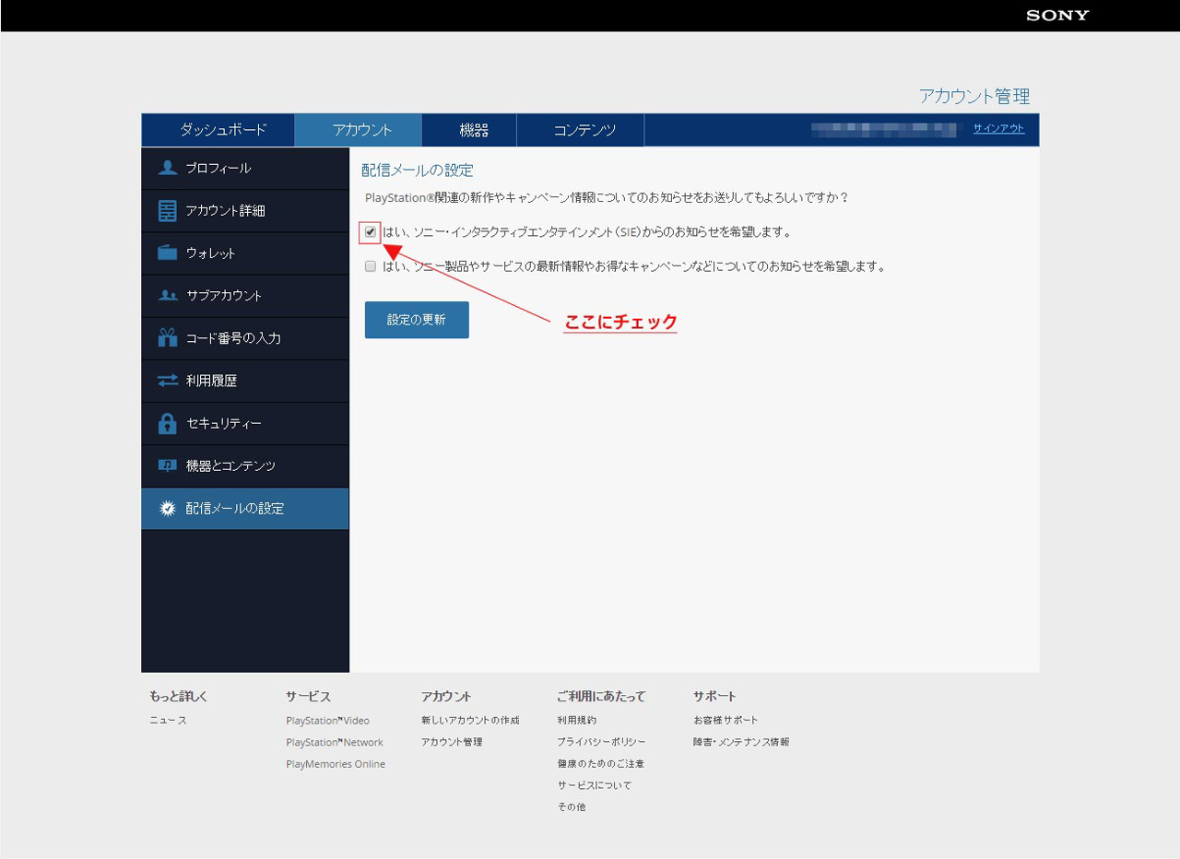Click the devices and content icon

point(167,465)
